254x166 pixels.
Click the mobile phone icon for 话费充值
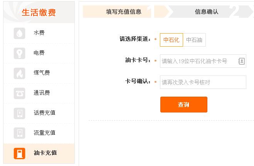point(19,113)
